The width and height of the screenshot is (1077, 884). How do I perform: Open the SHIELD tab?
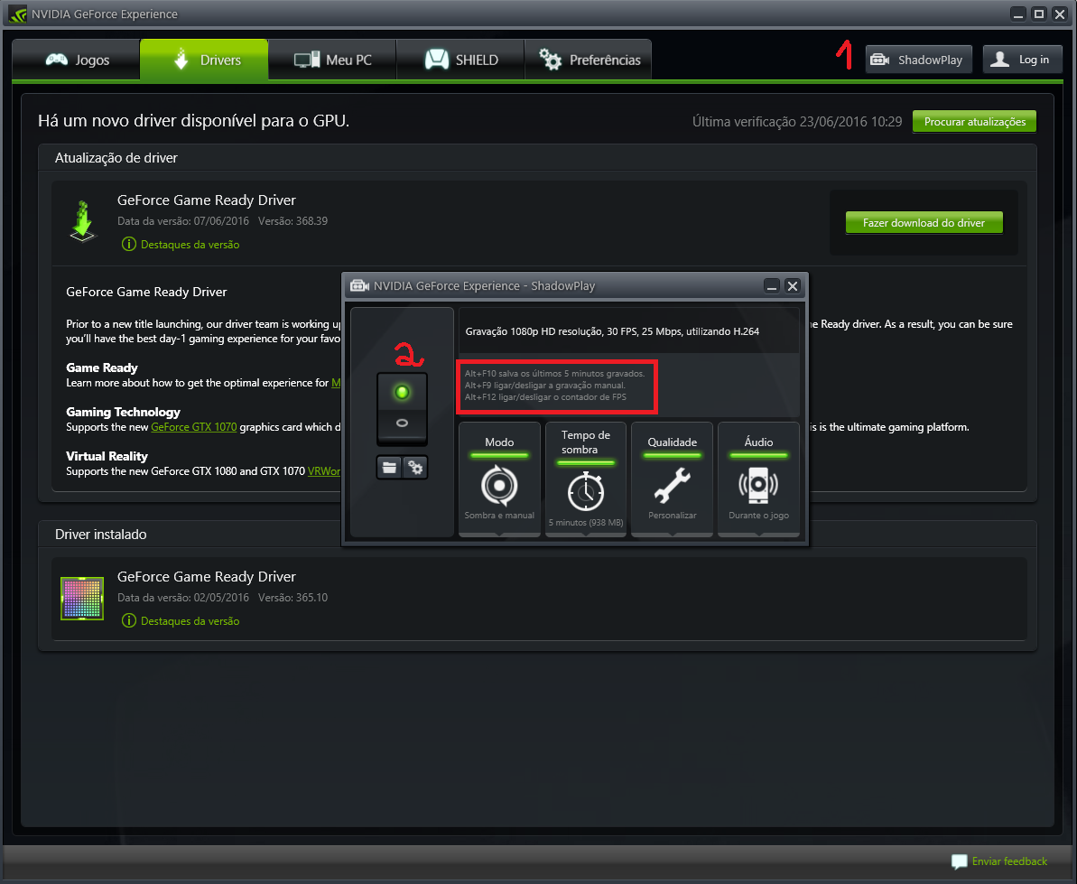(x=460, y=60)
